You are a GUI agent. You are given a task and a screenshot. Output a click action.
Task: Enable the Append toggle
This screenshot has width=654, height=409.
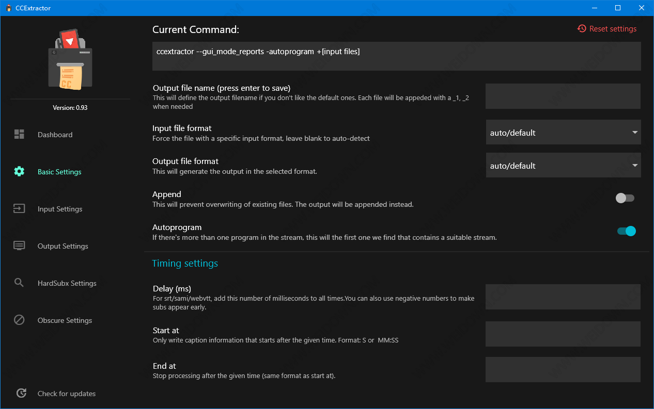point(625,198)
